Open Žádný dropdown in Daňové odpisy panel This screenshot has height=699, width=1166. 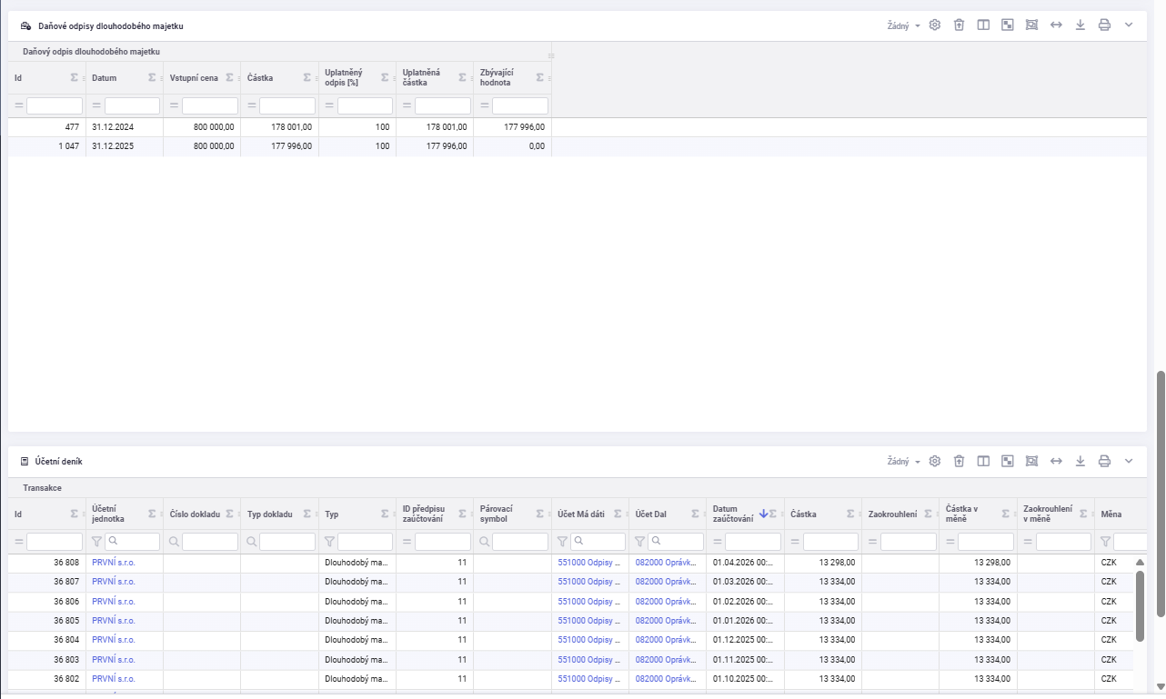coord(904,25)
